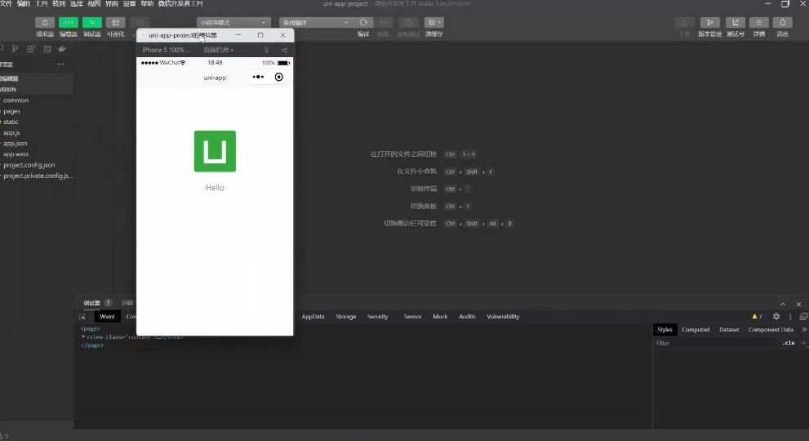The height and width of the screenshot is (441, 809).
Task: Pin the simulator window on top
Action: [266, 50]
